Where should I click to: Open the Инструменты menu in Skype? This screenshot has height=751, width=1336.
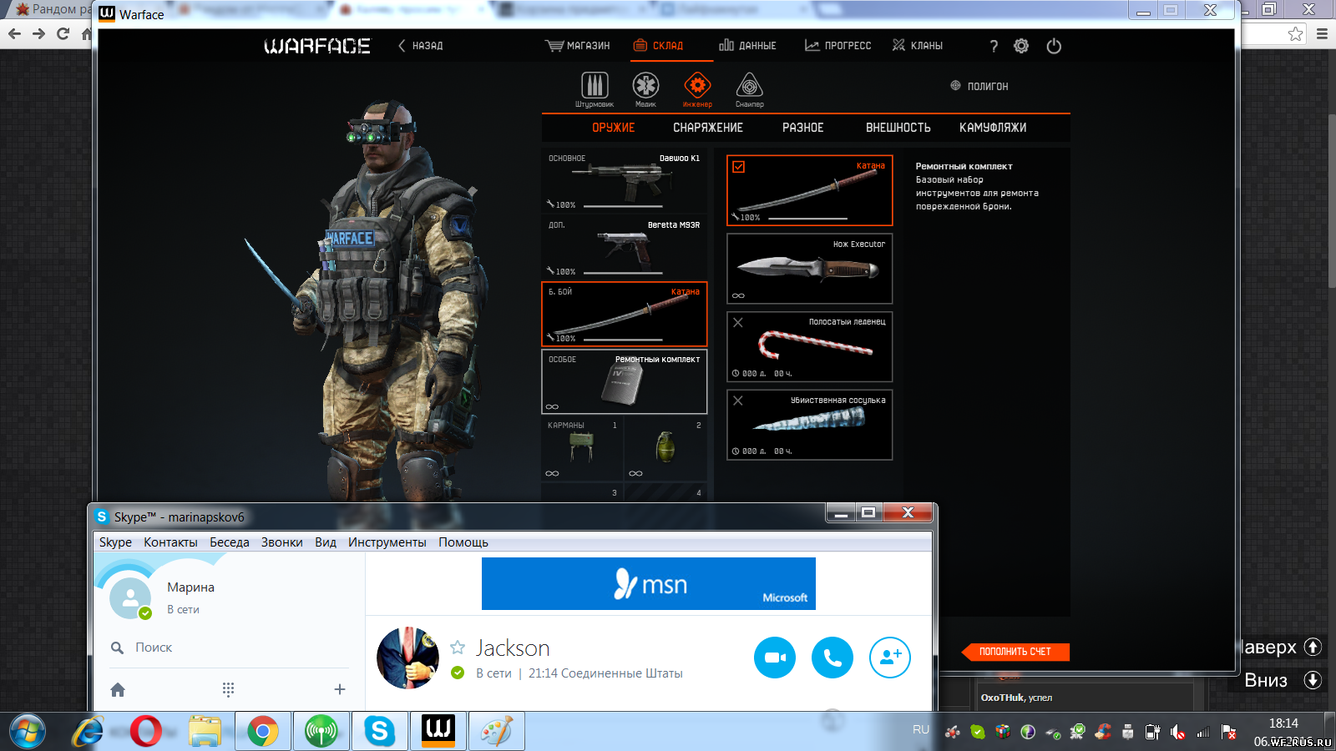(x=387, y=542)
